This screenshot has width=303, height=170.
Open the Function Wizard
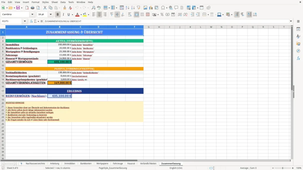(31, 21)
